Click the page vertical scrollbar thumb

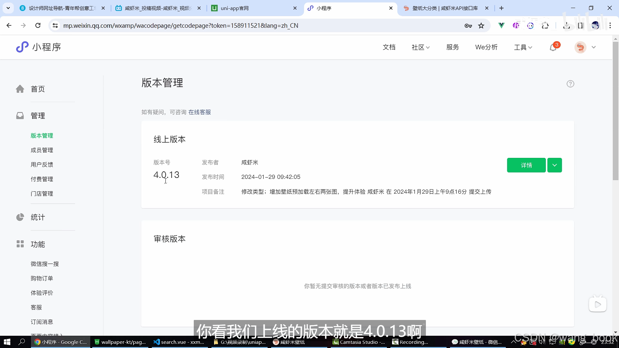coord(615,111)
